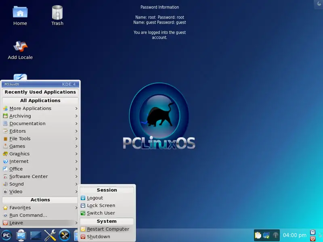Click the Internet globe icon in menu
This screenshot has width=323, height=242.
tap(5, 161)
